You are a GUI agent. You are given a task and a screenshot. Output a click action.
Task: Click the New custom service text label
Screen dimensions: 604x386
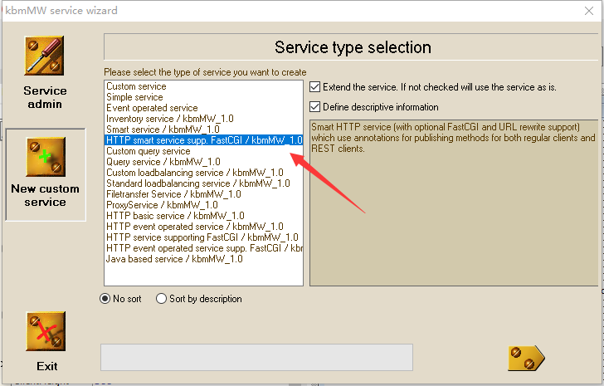[45, 195]
